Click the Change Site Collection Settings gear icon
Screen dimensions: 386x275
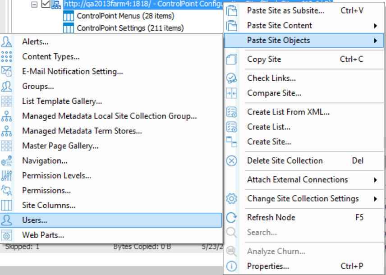tap(231, 198)
